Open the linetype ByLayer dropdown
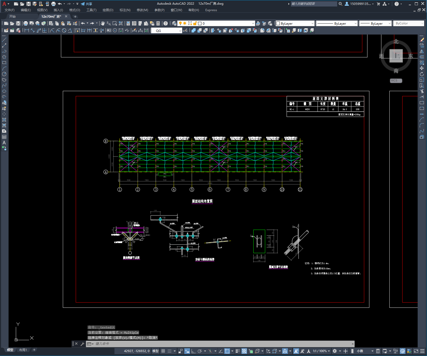Viewport: 427px width, 356px height. (337, 23)
